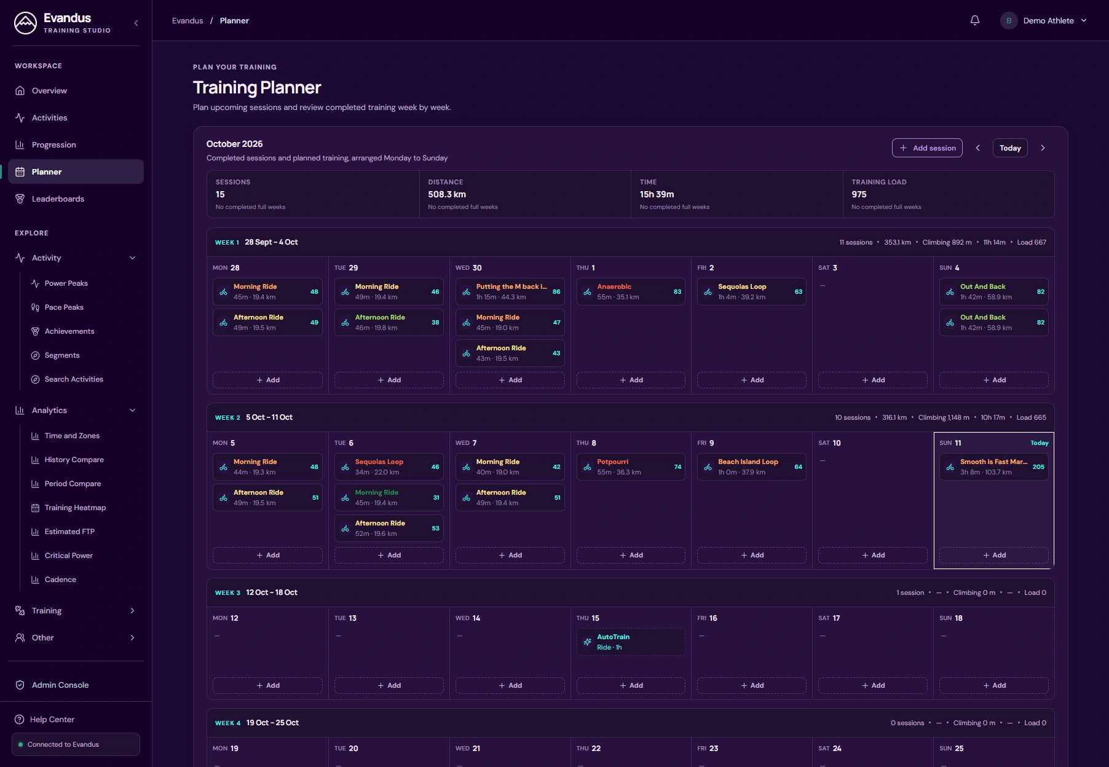Click the Admin Console shield icon

[x=20, y=685]
